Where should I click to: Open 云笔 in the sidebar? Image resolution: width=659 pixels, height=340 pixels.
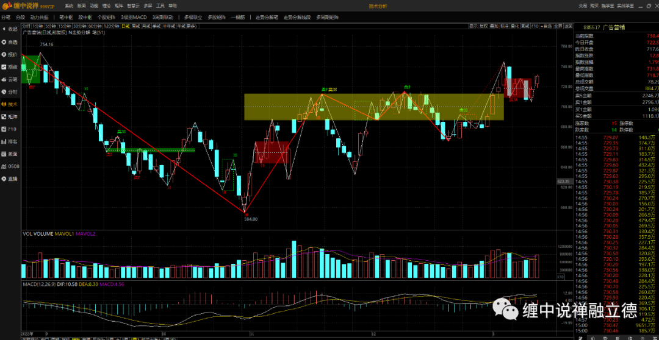10,79
